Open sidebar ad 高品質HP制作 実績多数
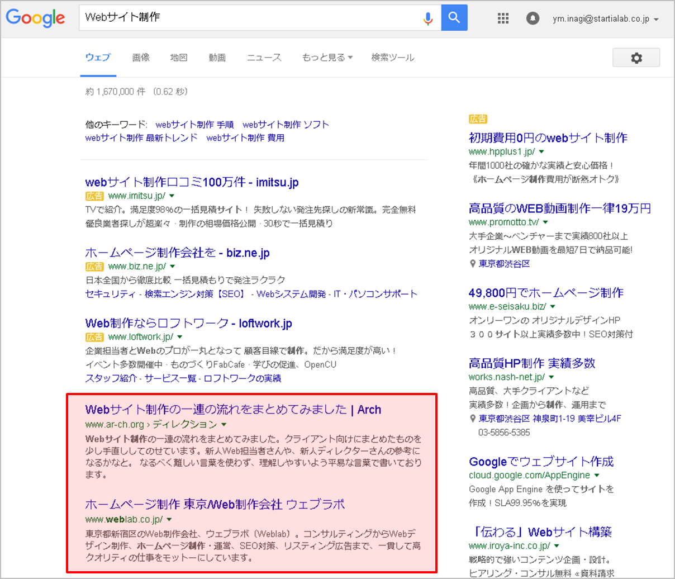 tap(532, 363)
